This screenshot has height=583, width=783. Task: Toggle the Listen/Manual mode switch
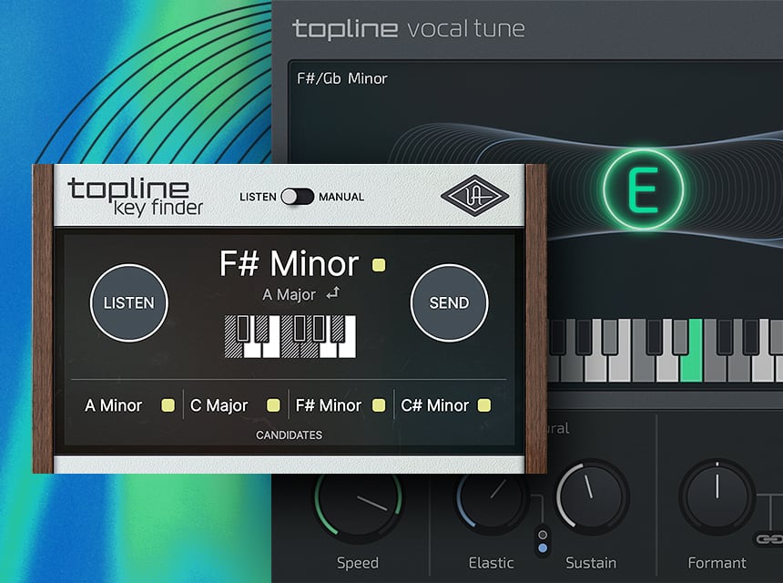coord(297,197)
